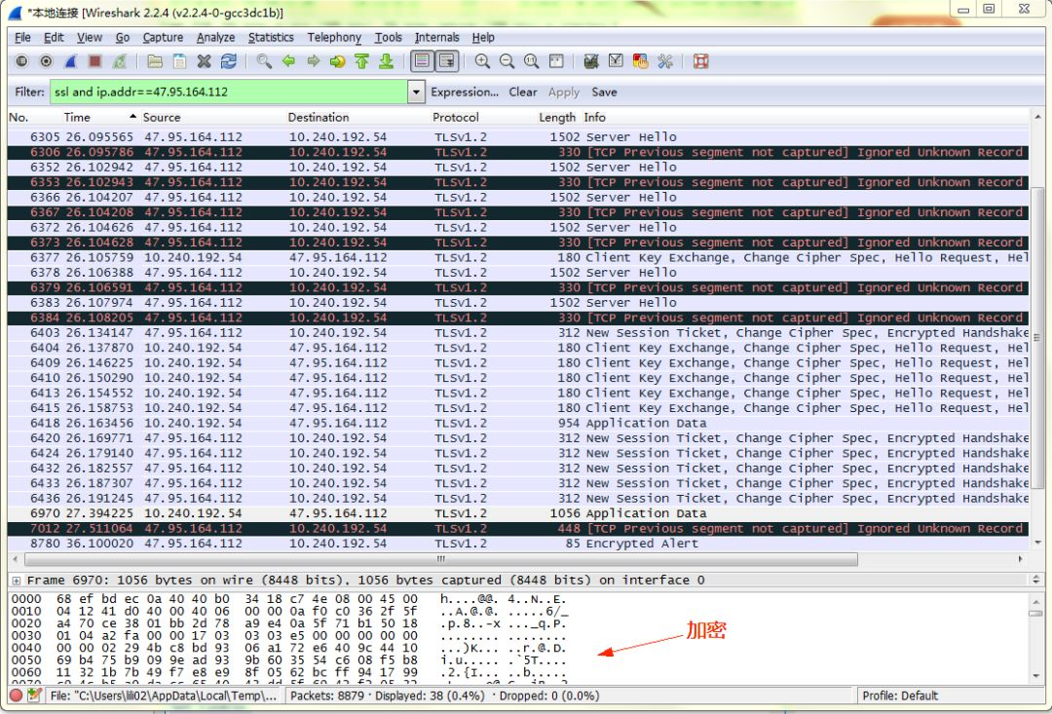Toggle packet list colorization
The image size is (1052, 714).
[422, 61]
